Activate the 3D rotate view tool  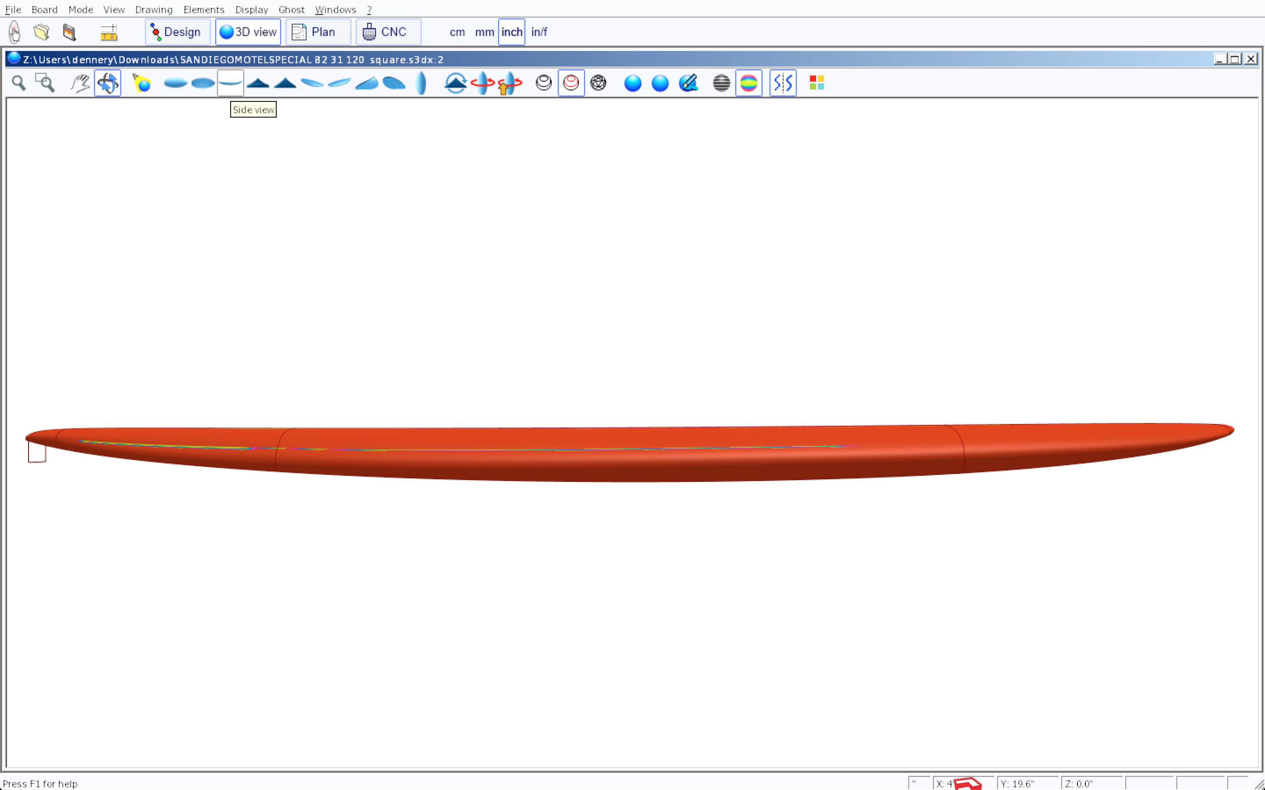coord(108,83)
